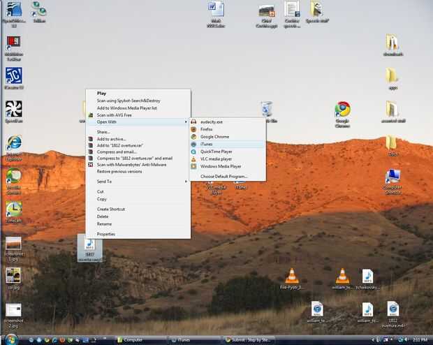
Task: Open with Google Chrome from submenu
Action: 228,137
